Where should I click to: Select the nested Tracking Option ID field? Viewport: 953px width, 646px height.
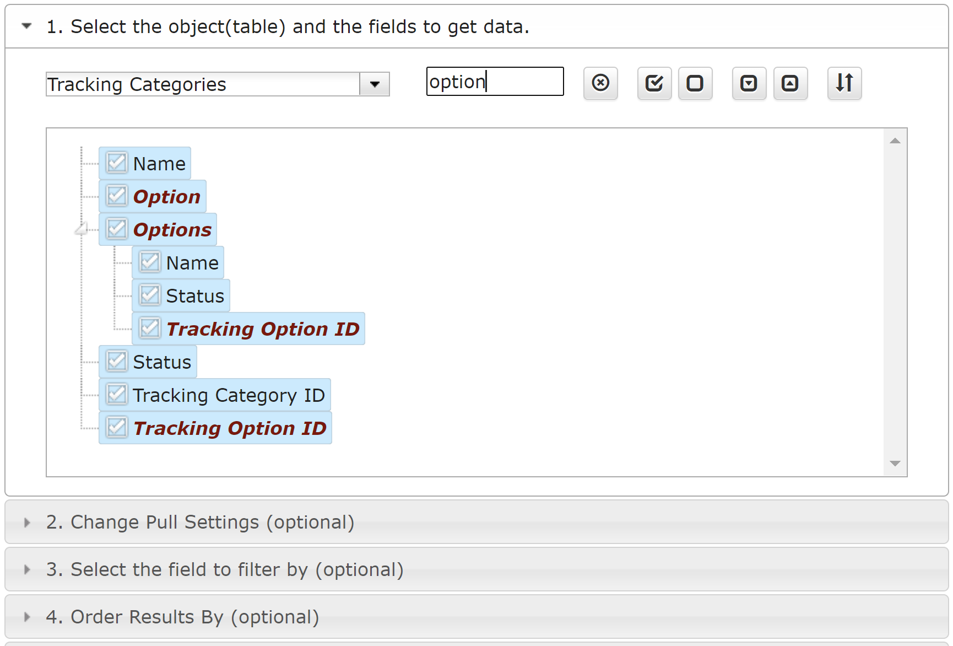tap(262, 329)
